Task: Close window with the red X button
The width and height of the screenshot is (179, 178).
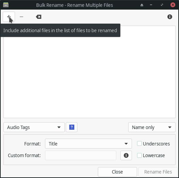Action: 173,5
